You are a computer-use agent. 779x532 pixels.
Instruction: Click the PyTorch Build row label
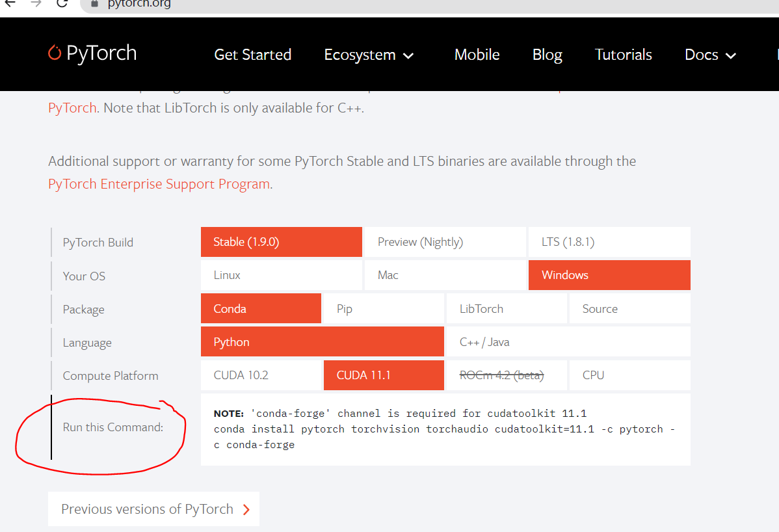[x=98, y=243]
